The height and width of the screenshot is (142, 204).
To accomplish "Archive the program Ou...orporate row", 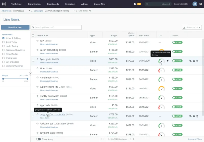I will (194, 116).
